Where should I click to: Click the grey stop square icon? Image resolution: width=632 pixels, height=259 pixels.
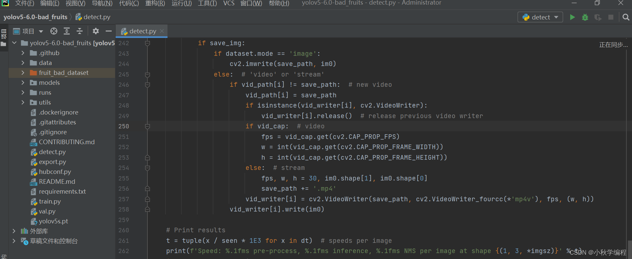[611, 17]
